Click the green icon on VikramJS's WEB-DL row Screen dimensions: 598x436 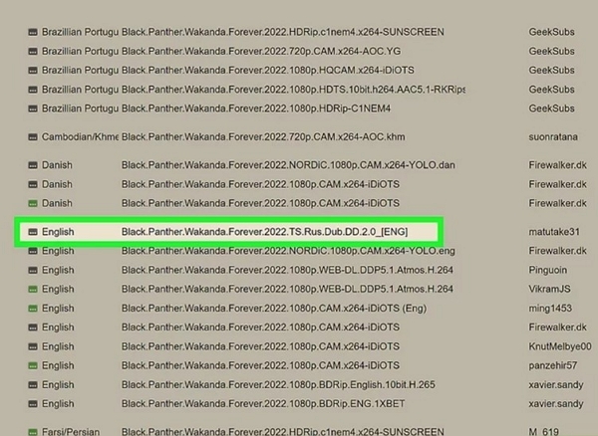point(33,289)
